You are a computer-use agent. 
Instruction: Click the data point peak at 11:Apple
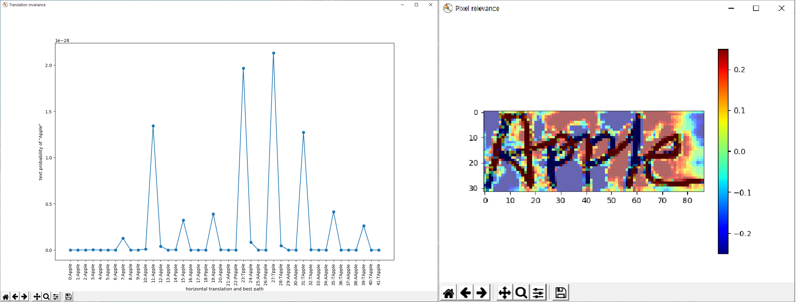(x=153, y=126)
